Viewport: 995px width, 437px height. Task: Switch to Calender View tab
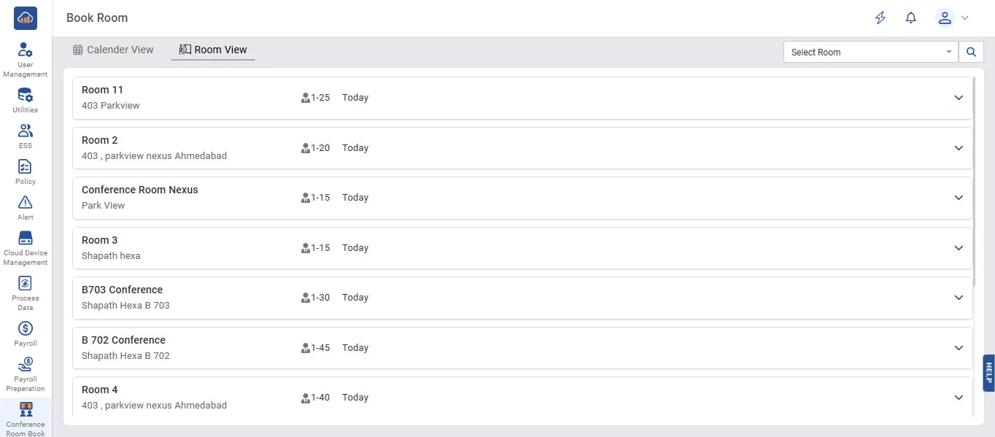[x=114, y=50]
